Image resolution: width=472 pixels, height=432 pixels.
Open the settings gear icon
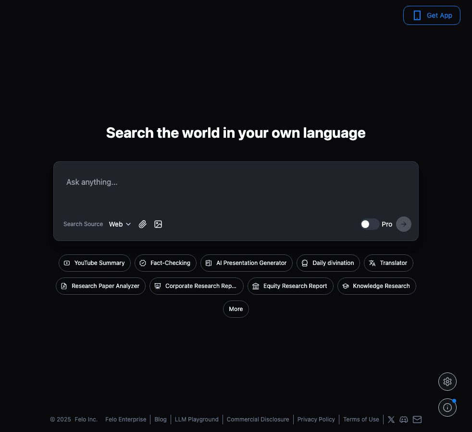pyautogui.click(x=447, y=382)
